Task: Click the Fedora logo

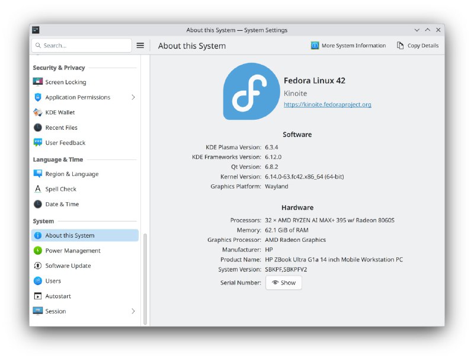Action: 251,91
